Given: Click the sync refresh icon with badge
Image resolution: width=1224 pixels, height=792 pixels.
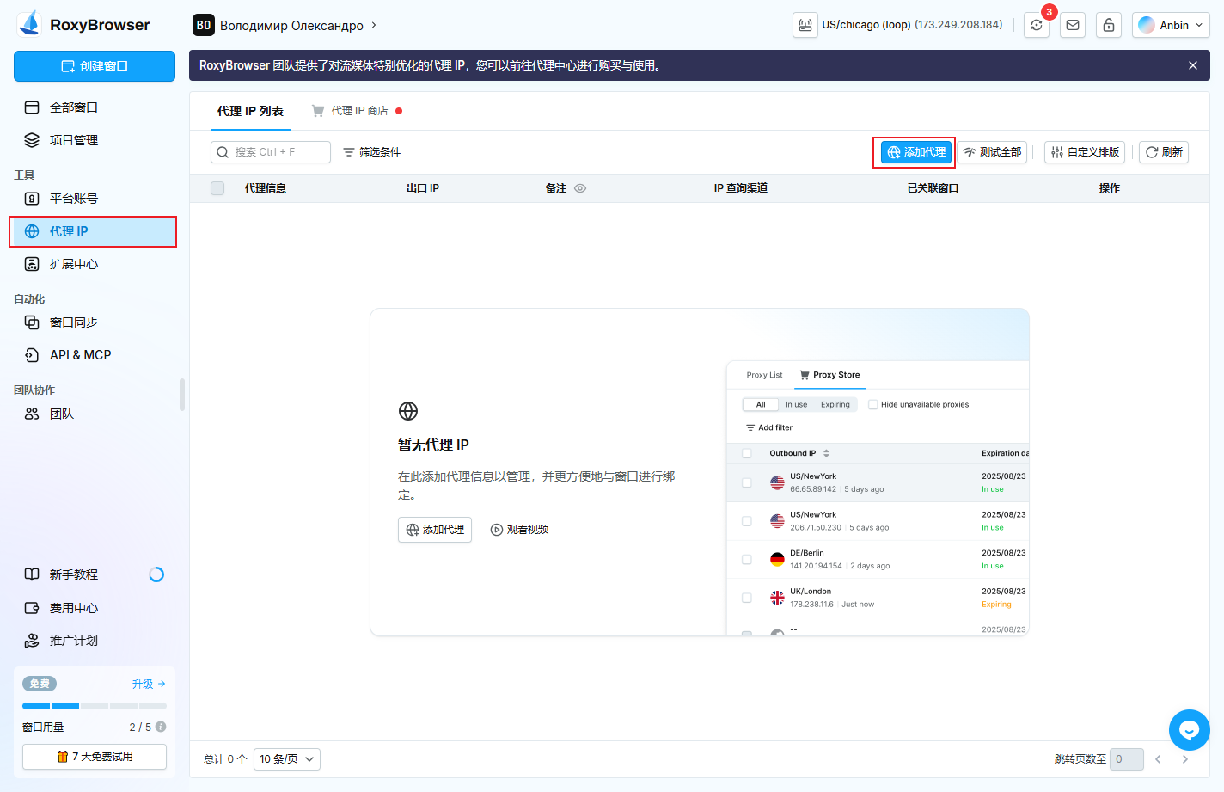Looking at the screenshot, I should click(x=1037, y=26).
